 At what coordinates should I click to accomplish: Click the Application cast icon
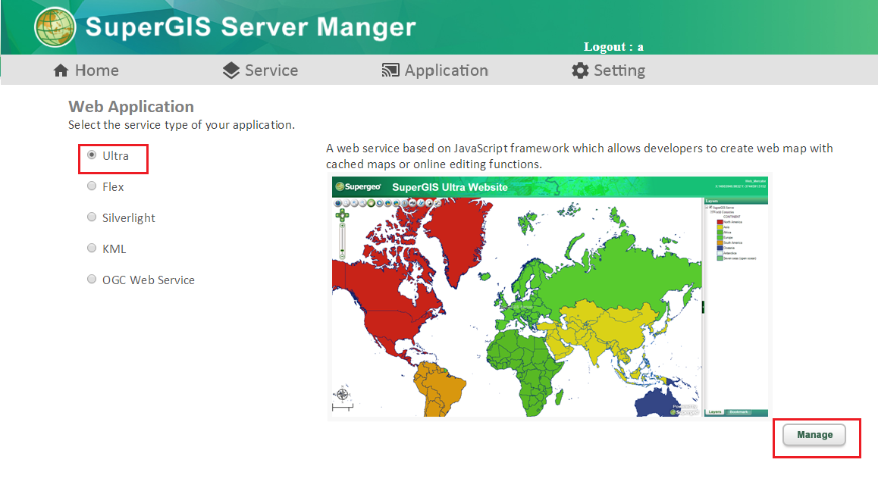[x=390, y=70]
